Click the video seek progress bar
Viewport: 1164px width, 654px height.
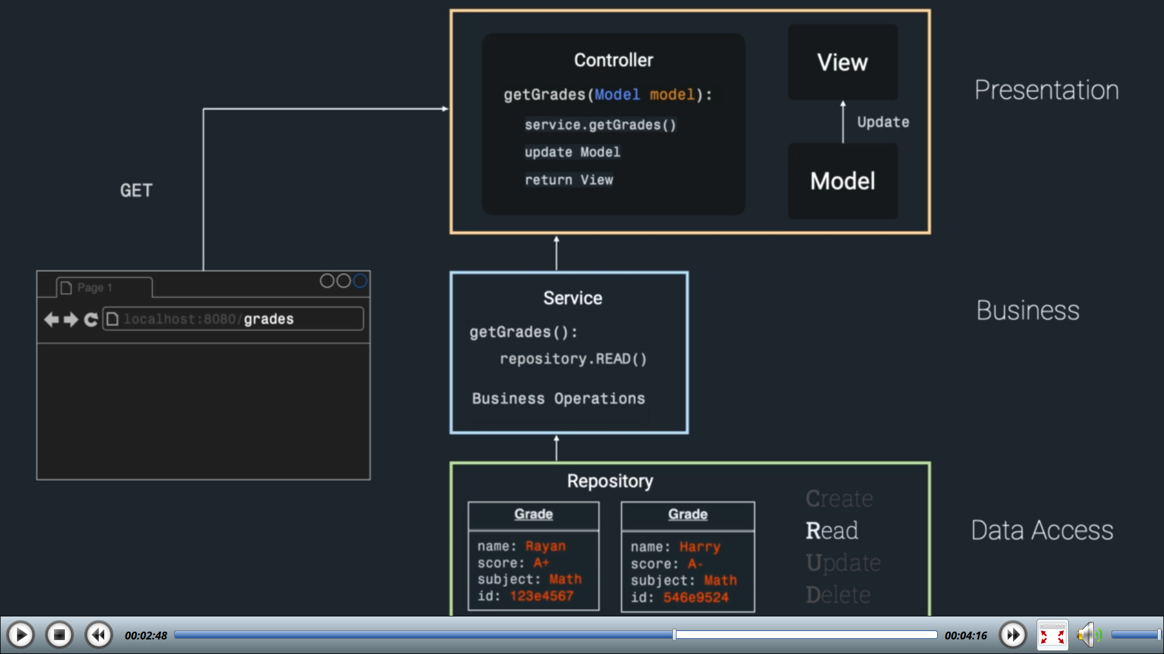coord(424,635)
